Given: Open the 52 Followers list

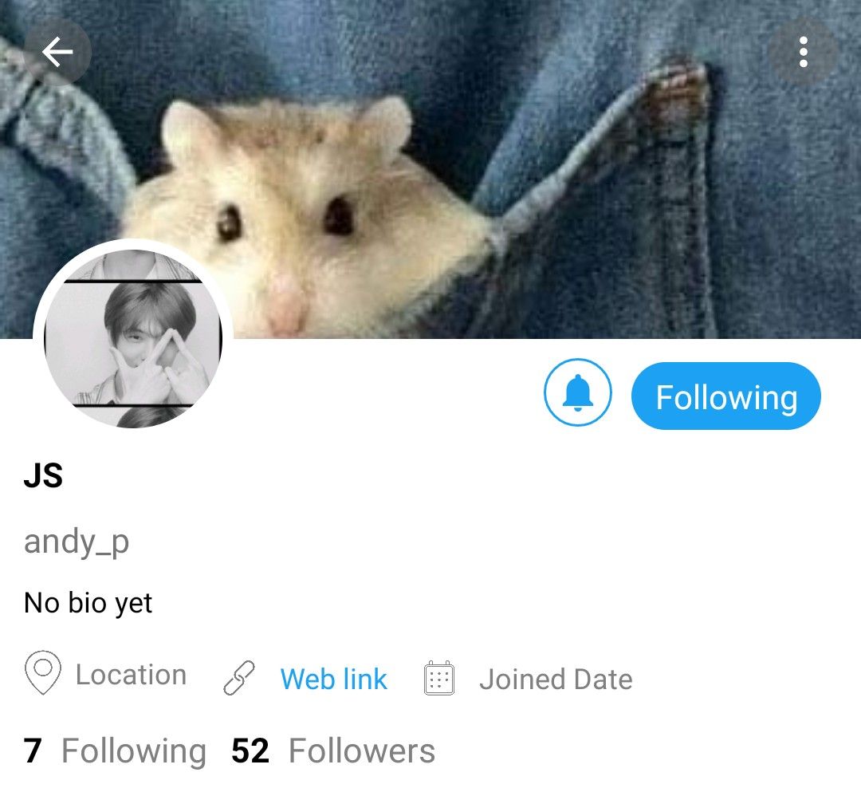Looking at the screenshot, I should click(x=333, y=751).
